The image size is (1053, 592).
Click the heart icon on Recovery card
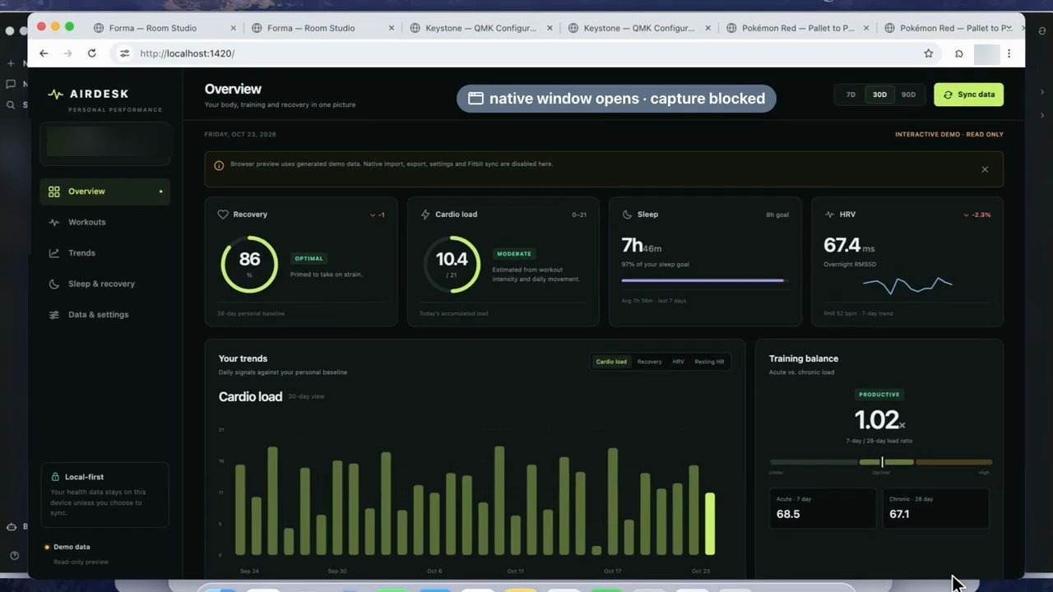[x=222, y=215]
